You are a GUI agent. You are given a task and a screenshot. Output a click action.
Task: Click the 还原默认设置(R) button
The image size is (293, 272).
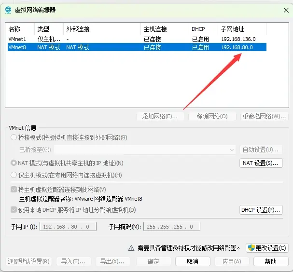tap(28, 261)
